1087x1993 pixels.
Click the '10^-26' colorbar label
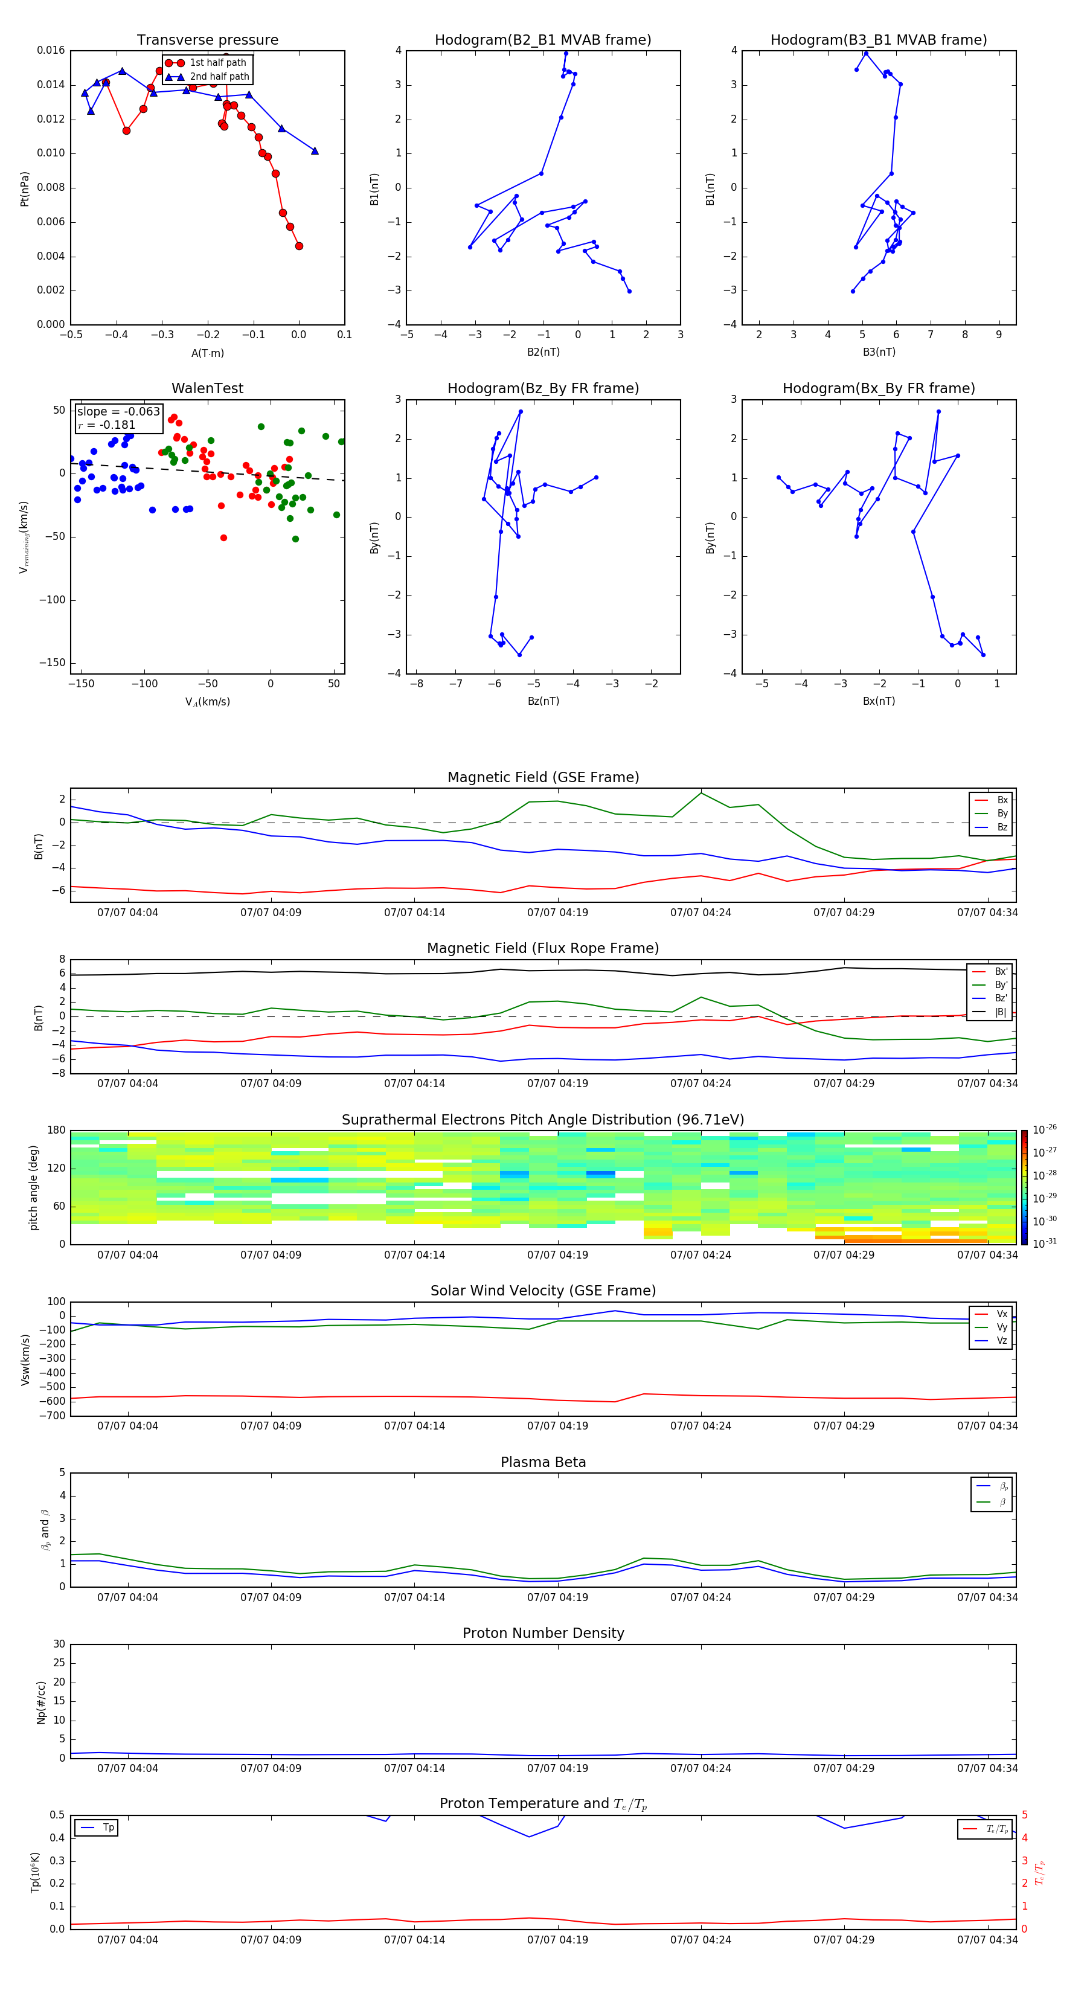pyautogui.click(x=1045, y=1129)
